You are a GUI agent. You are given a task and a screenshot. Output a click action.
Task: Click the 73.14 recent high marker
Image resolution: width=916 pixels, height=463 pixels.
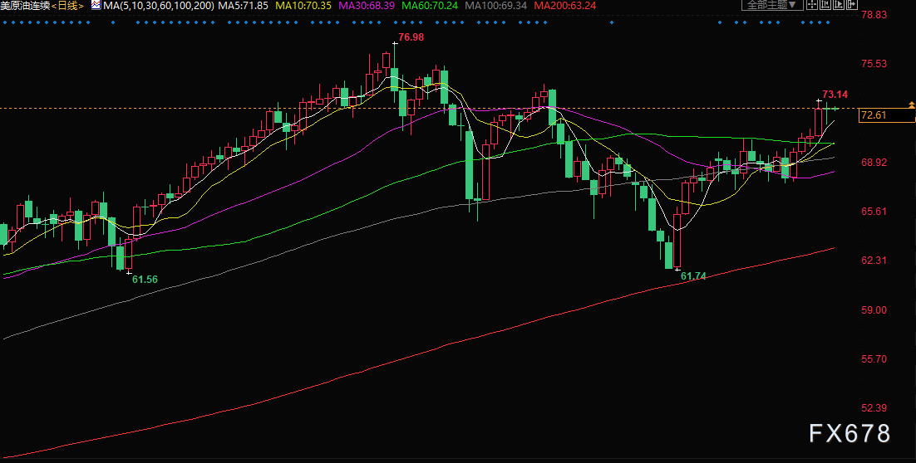[835, 94]
